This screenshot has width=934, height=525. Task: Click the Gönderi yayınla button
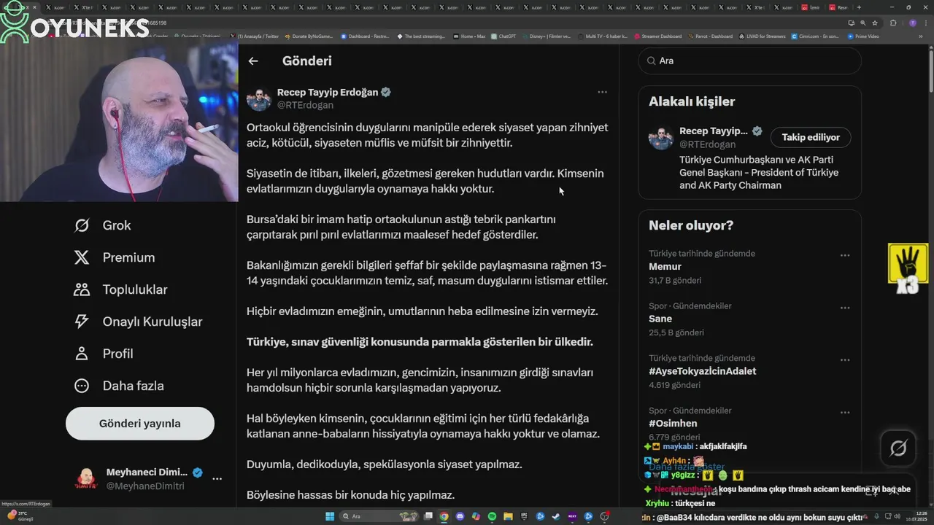[x=140, y=424]
